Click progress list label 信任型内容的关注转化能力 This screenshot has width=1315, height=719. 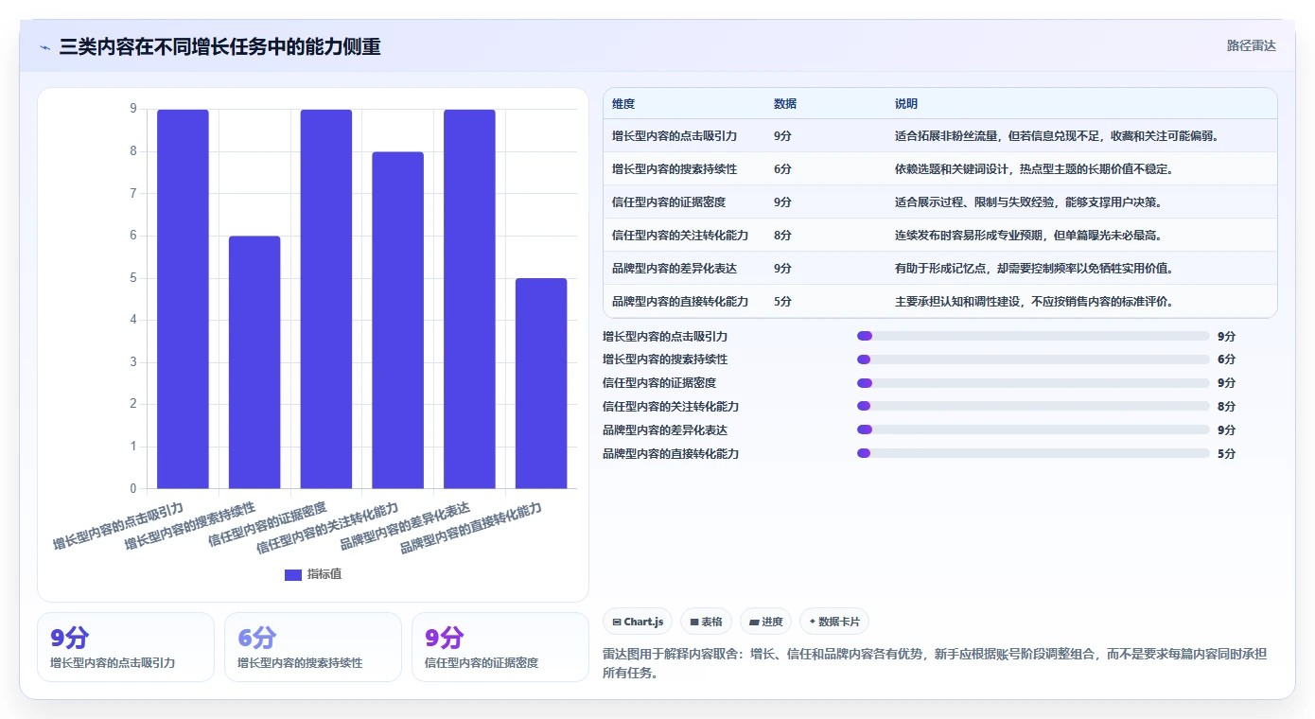click(671, 406)
